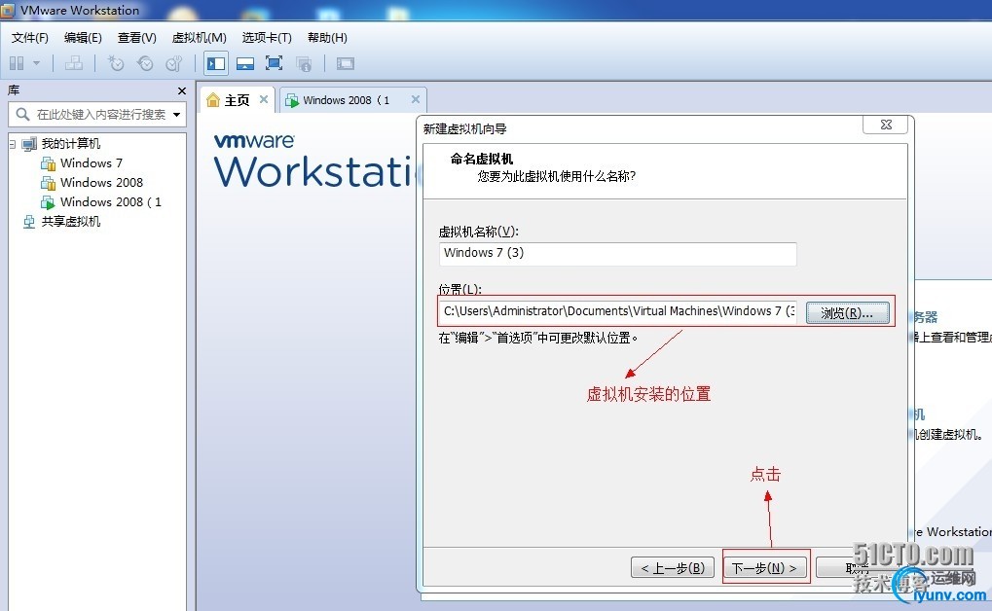This screenshot has width=992, height=611.
Task: Select running Windows 2008 ( 1 tree item
Action: click(100, 202)
